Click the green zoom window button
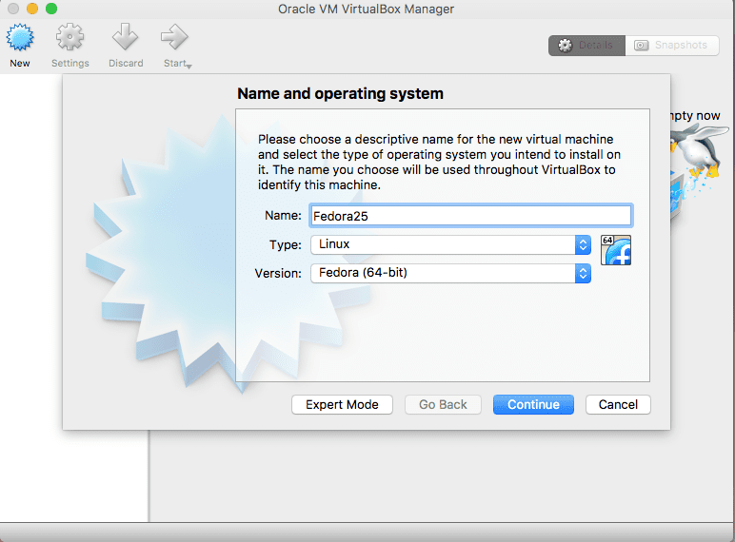Viewport: 735px width, 542px height. coord(51,9)
